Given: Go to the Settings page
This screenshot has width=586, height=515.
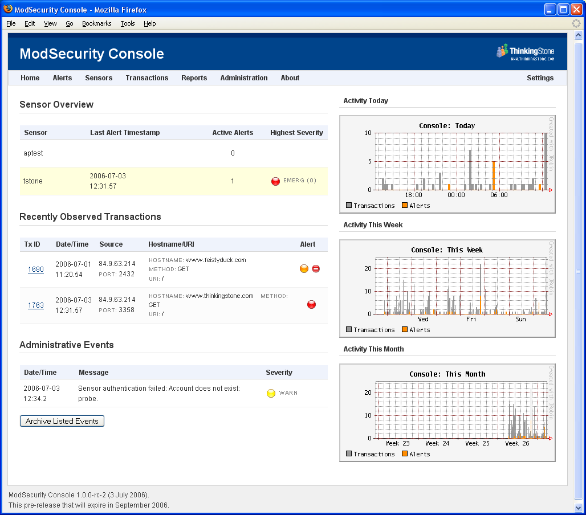Looking at the screenshot, I should tap(540, 78).
